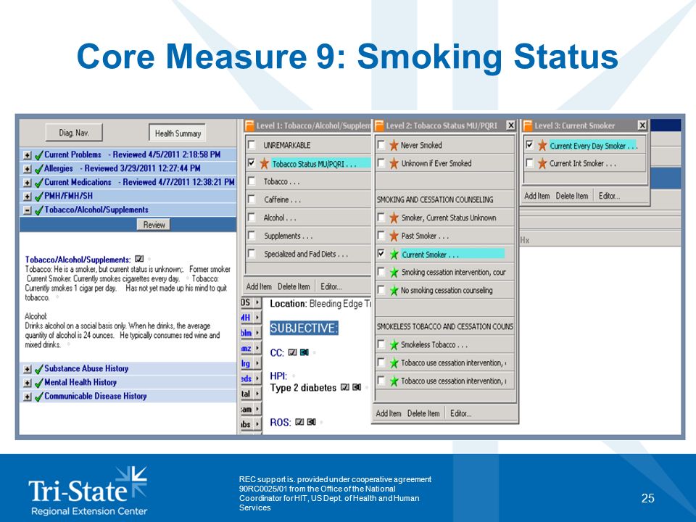This screenshot has height=522, width=696.
Task: Click the orange star next to Tobacco Status MU/PQRI
Action: [x=264, y=163]
